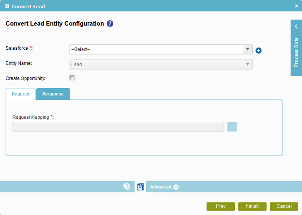
Task: Expand Advanced options plus icon
Action: click(x=176, y=187)
